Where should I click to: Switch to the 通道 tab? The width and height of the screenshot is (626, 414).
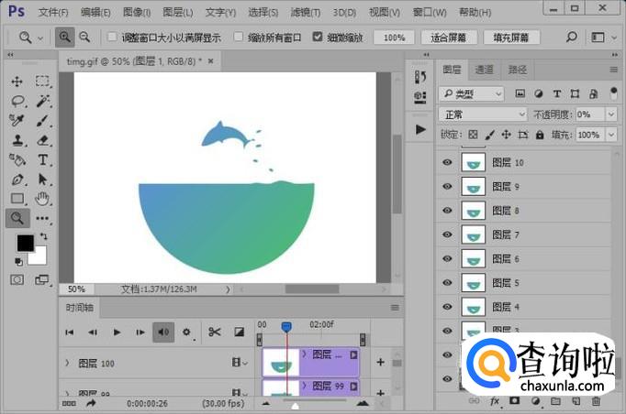484,70
